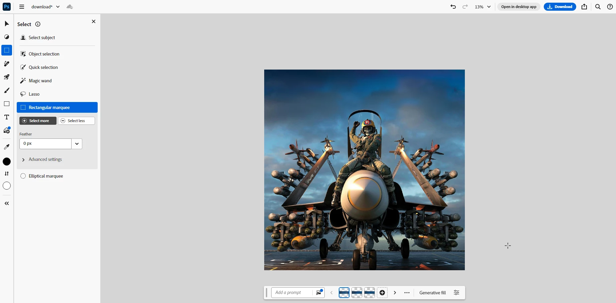Choose Select subject

(x=57, y=38)
